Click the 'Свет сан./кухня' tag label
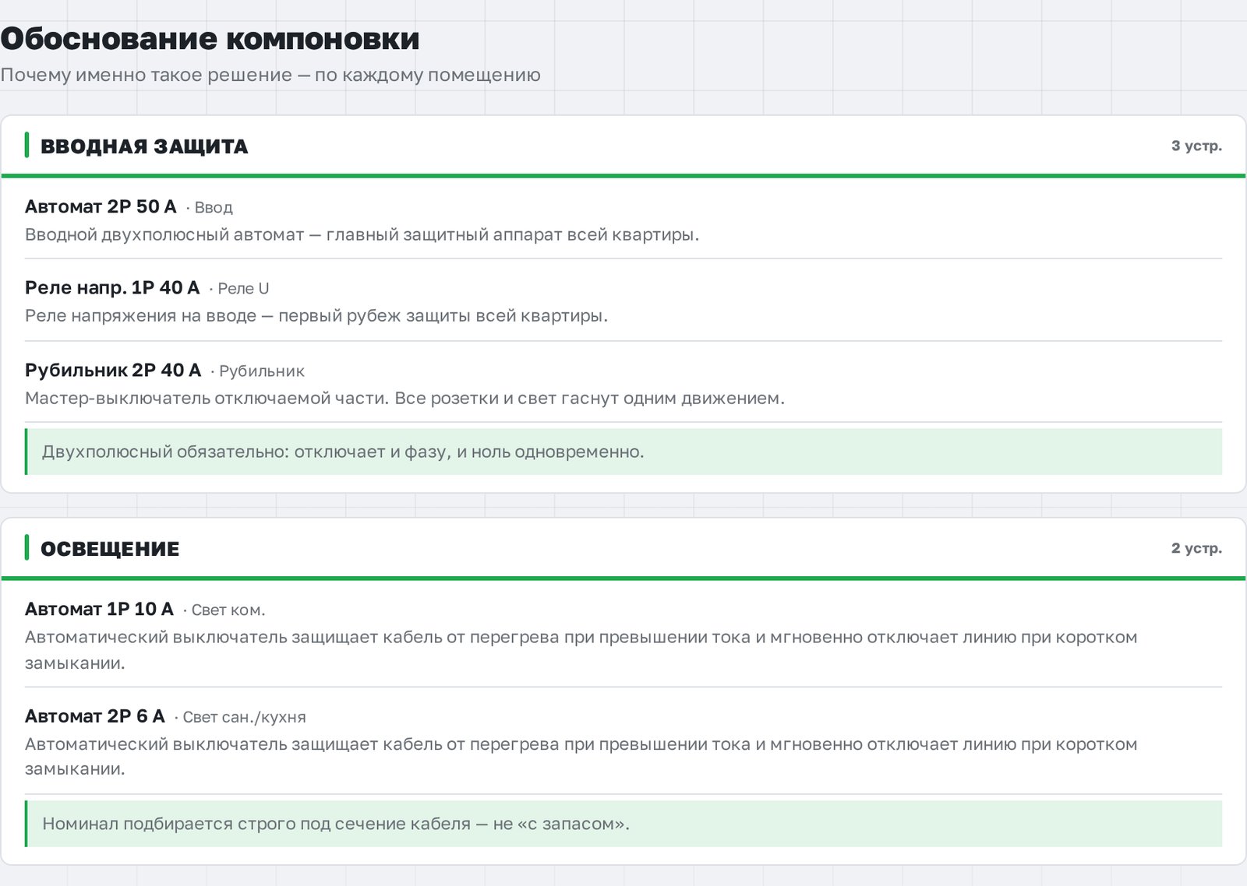Viewport: 1247px width, 886px height. click(244, 717)
